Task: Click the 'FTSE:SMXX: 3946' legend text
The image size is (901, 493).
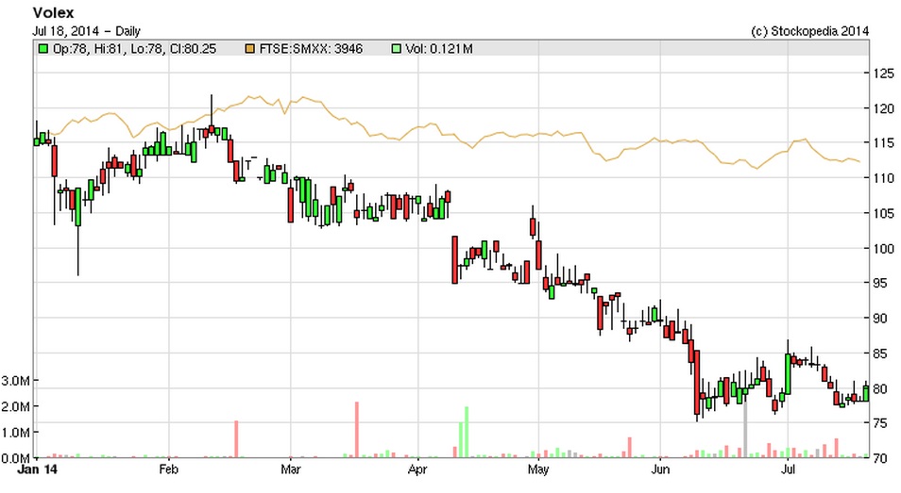Action: point(311,49)
